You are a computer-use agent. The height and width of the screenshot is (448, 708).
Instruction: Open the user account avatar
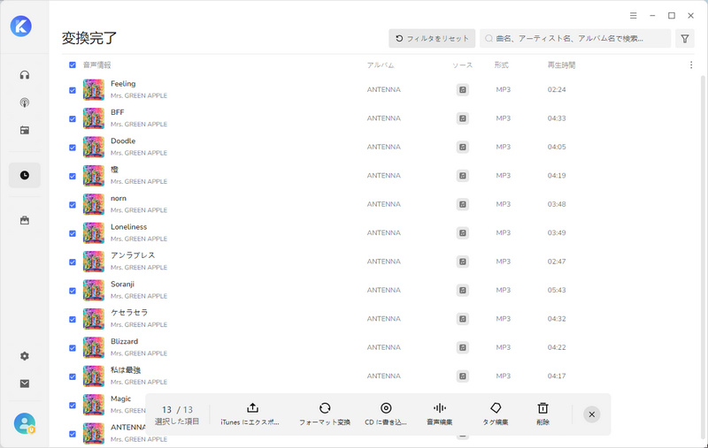(x=25, y=423)
